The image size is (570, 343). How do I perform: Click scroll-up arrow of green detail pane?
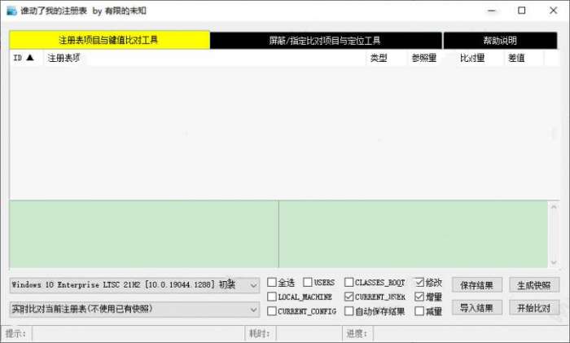554,207
